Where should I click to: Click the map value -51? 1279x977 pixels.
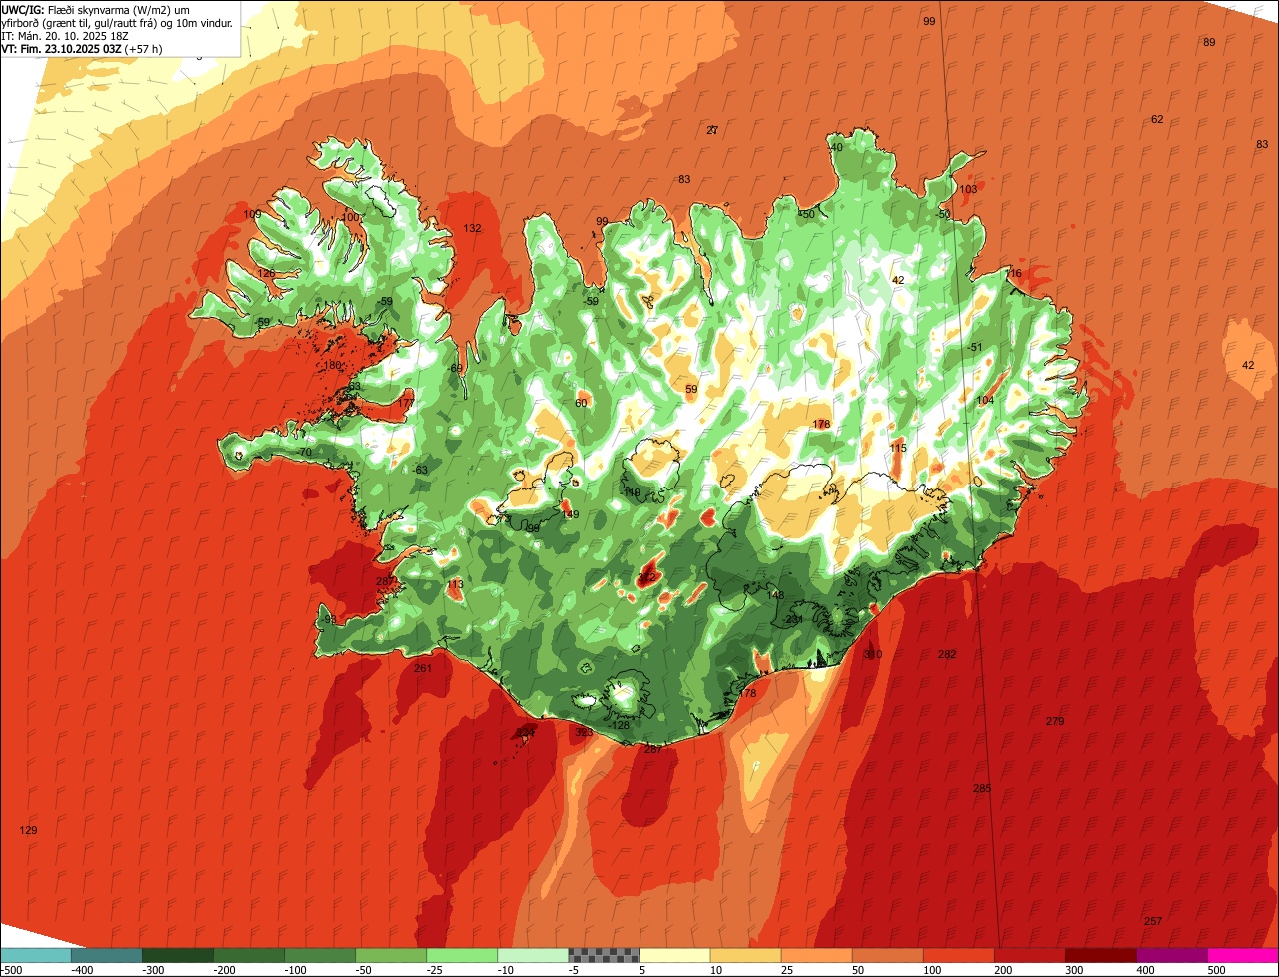[x=975, y=347]
